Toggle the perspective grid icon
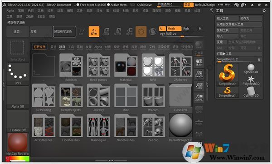 pyautogui.click(x=199, y=109)
